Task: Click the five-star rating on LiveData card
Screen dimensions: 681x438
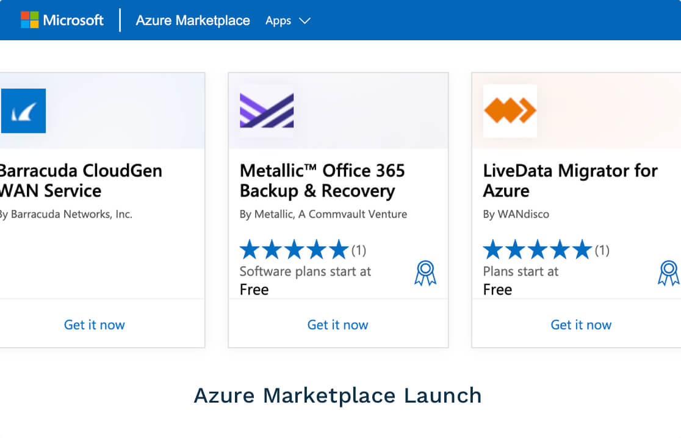Action: [x=538, y=250]
